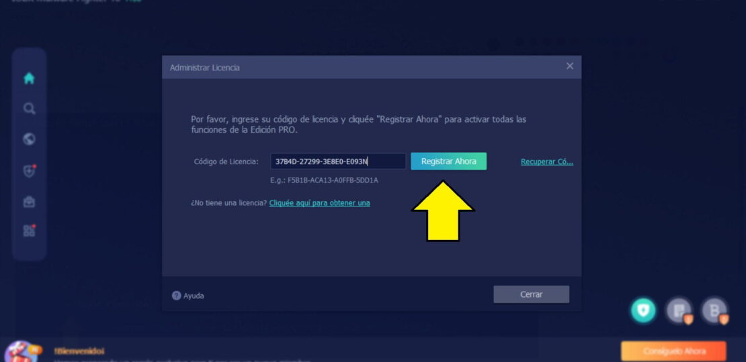Open the Recuperar Código link

(547, 162)
